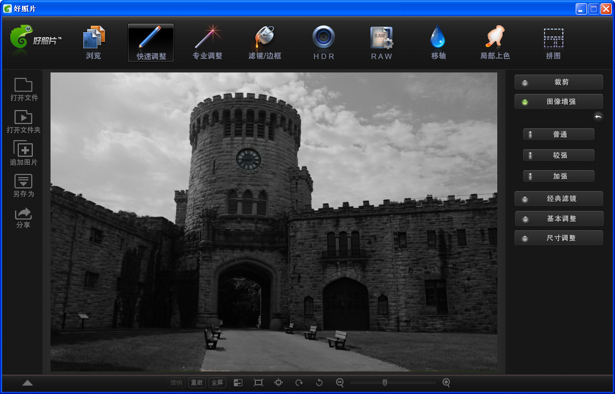Image resolution: width=615 pixels, height=394 pixels.
Task: Rotate the image clockwise
Action: coord(299,383)
